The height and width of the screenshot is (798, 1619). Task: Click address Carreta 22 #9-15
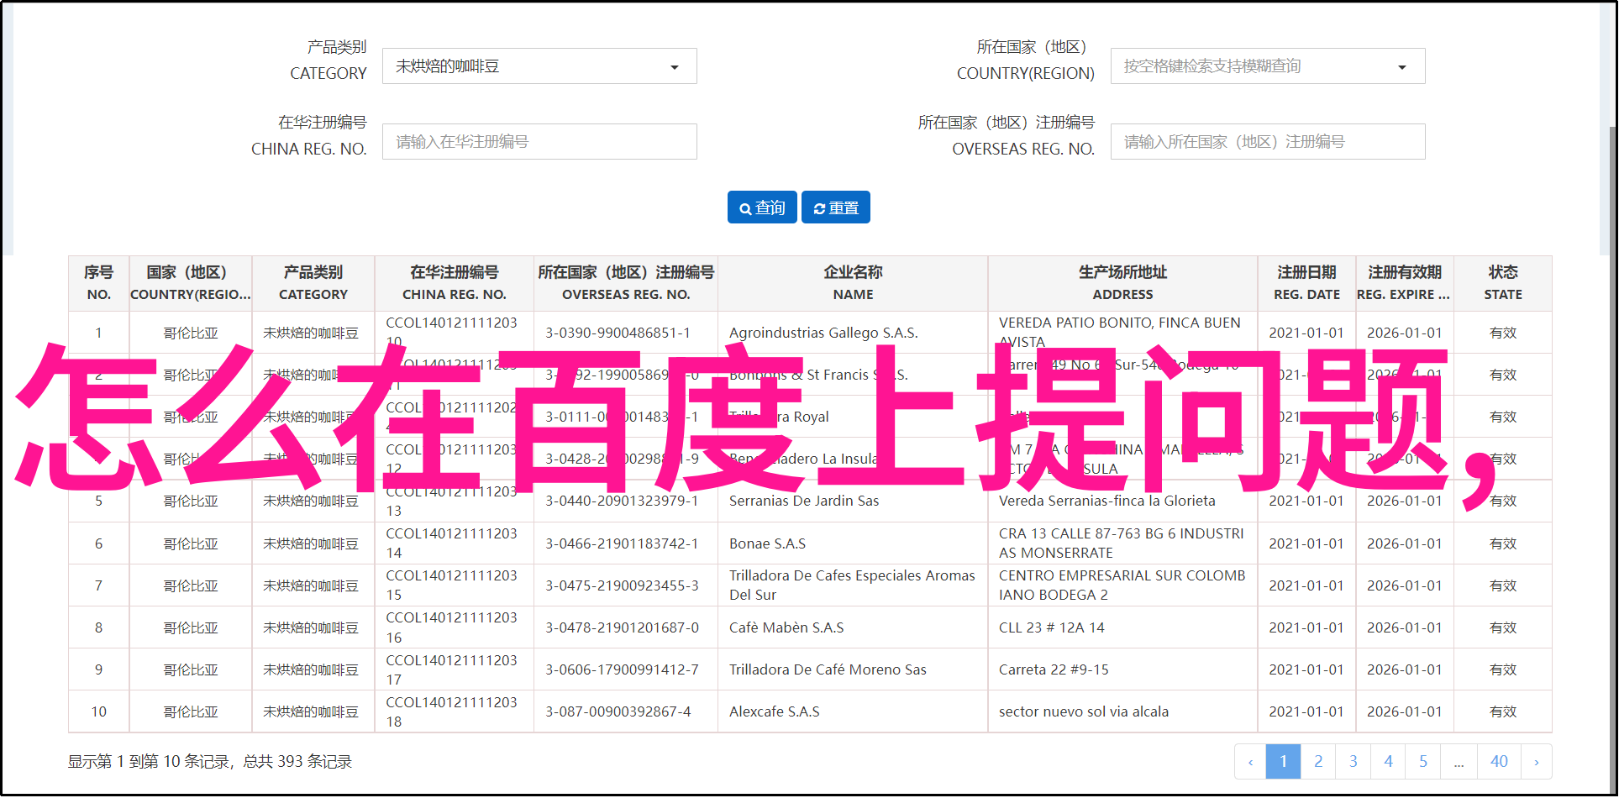click(x=1054, y=670)
